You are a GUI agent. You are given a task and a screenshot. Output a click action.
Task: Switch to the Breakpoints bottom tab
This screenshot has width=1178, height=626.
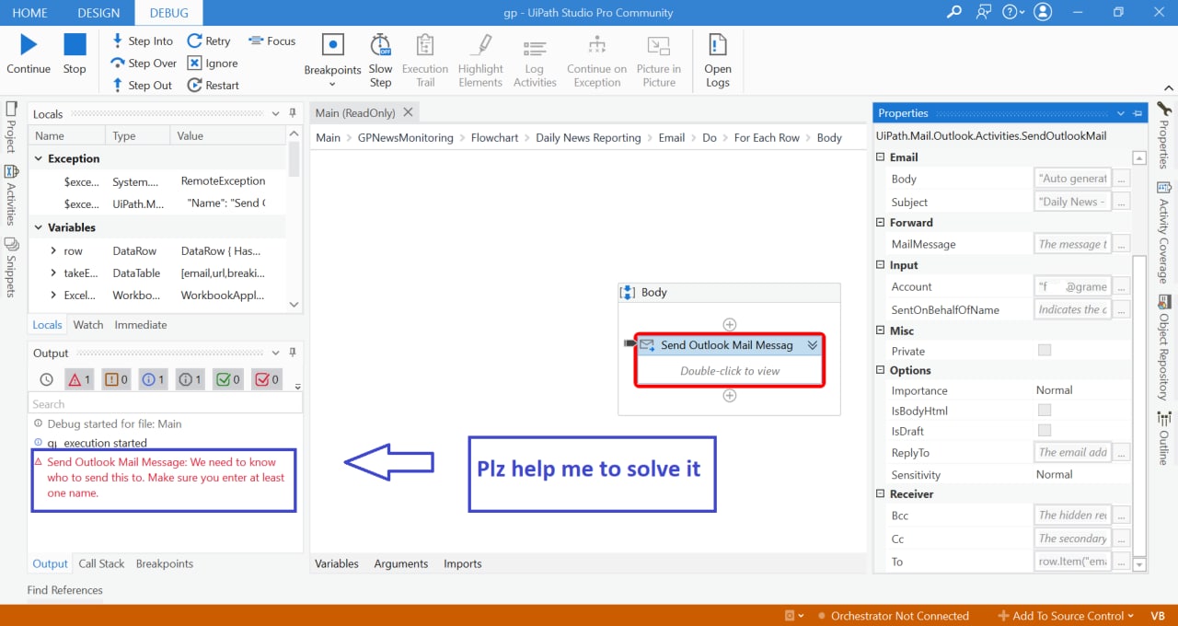(x=165, y=563)
